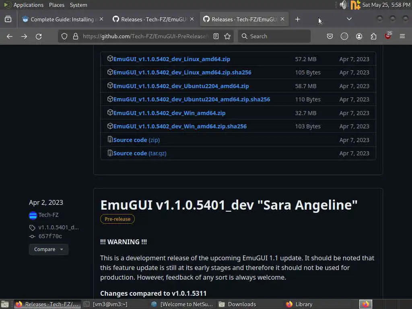Click file-zip icon beside Source code (zip)
412x309 pixels.
pos(110,140)
